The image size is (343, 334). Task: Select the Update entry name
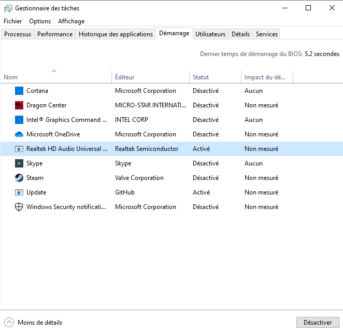point(36,192)
